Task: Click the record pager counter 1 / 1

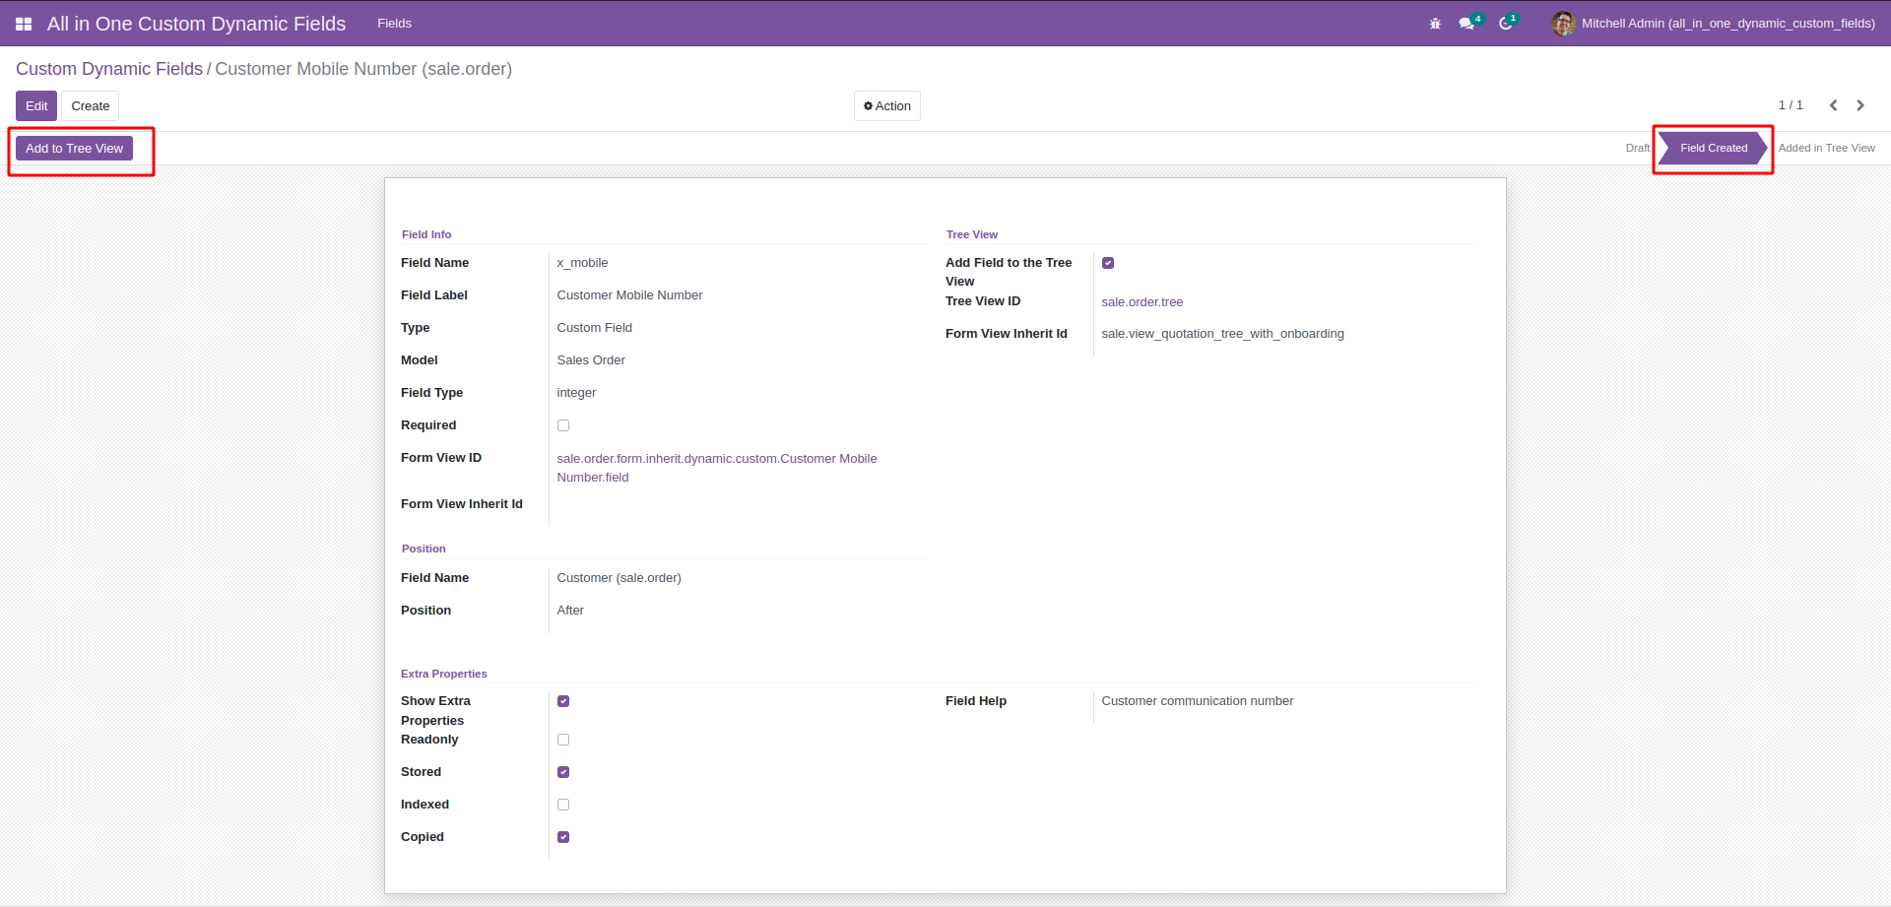Action: pos(1790,105)
